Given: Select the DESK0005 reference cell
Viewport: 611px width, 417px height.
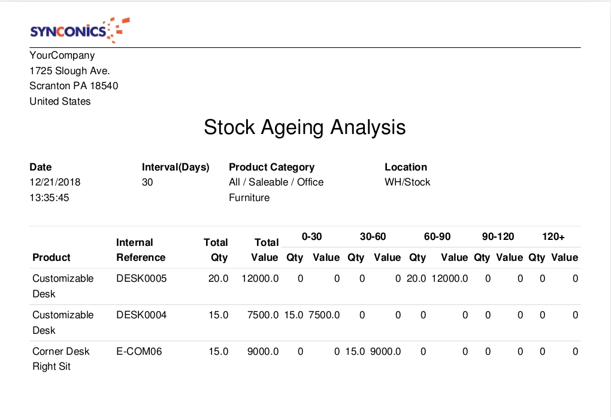Looking at the screenshot, I should point(141,278).
